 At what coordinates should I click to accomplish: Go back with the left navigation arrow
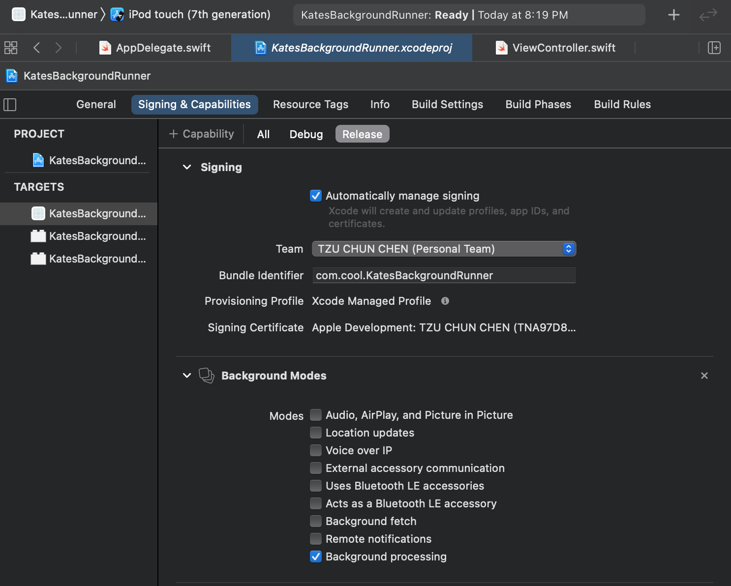coord(36,48)
